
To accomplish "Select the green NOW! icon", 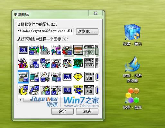I will [78, 64].
